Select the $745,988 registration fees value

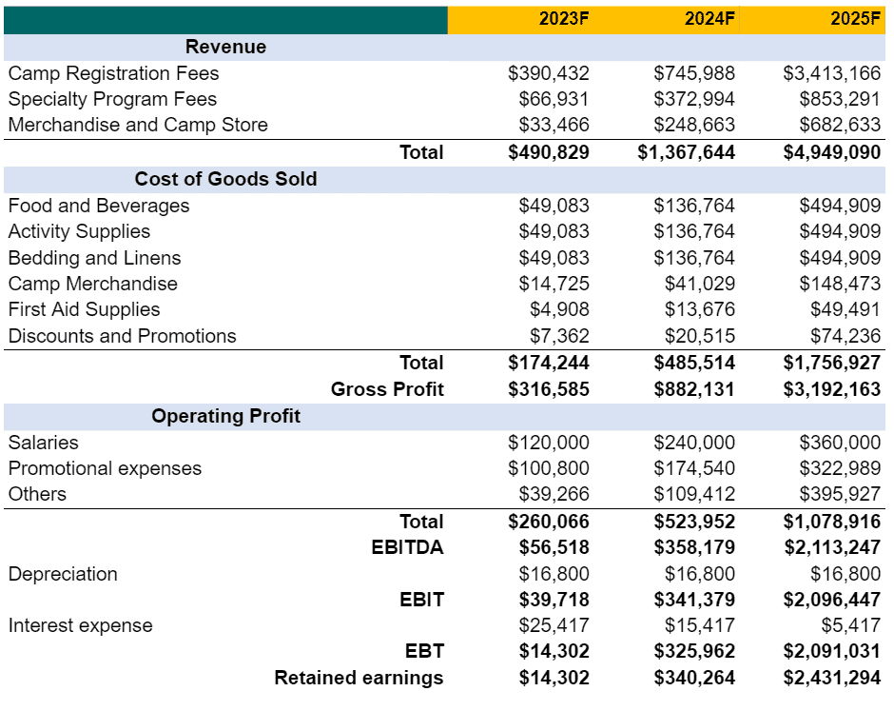(x=694, y=73)
